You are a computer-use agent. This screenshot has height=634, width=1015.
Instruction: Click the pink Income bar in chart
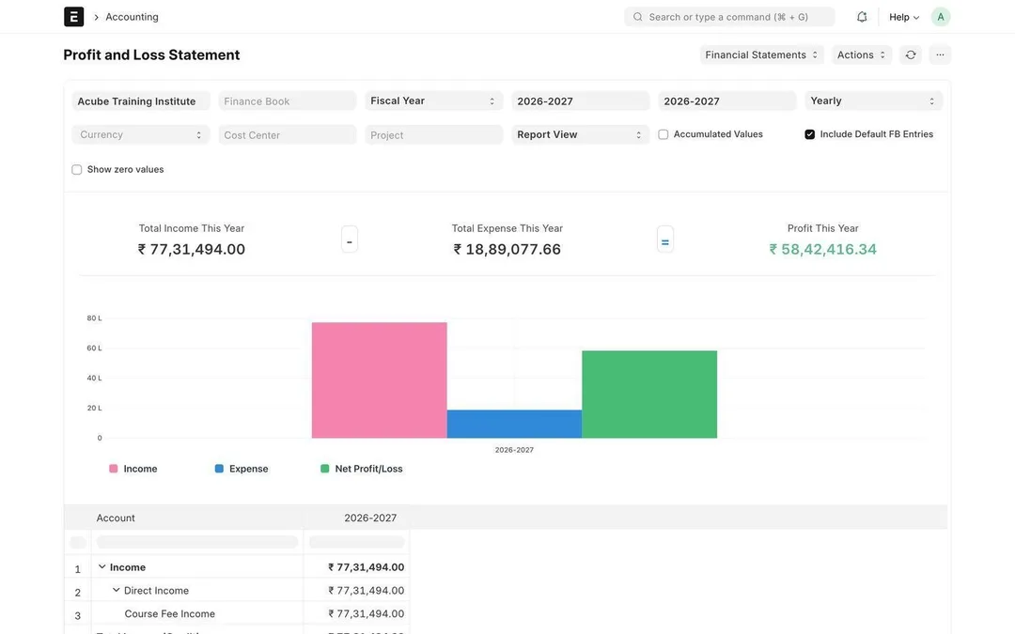380,380
